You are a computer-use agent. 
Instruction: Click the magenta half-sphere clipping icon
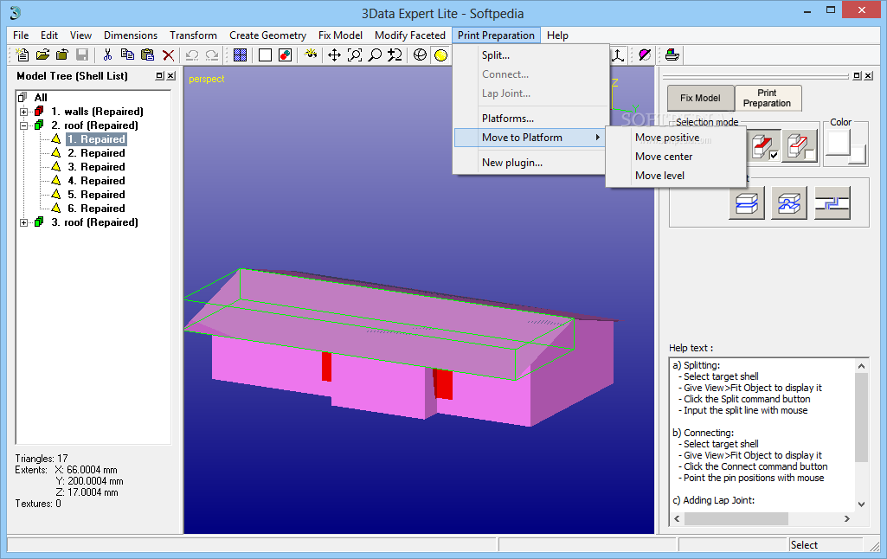point(645,55)
